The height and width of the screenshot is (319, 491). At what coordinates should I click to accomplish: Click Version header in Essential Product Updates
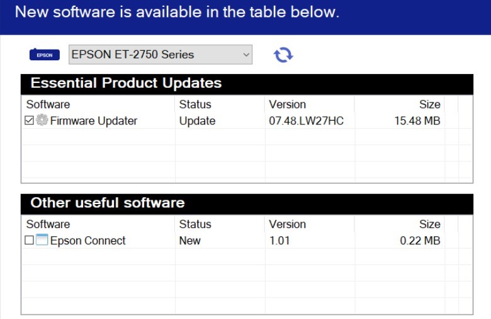[x=287, y=104]
